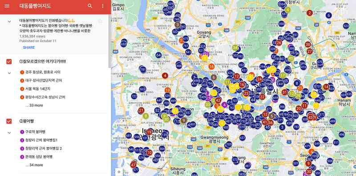Click purple map marker 4
The height and width of the screenshot is (176, 356).
[x=224, y=105]
